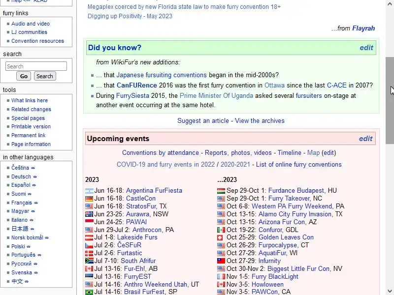Click the French flag beside Furry BlackLight

221,277
